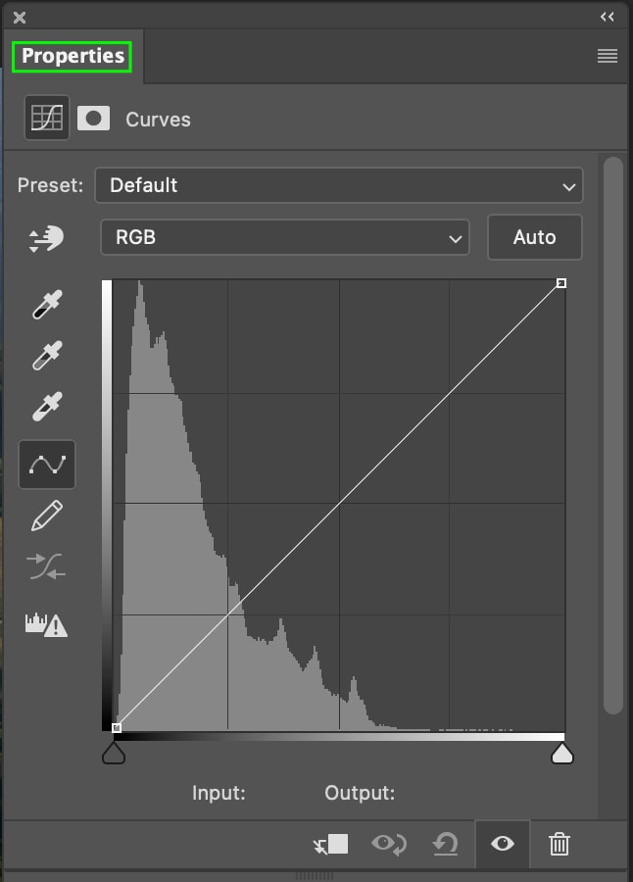Select the layer mask icon beside Curves
This screenshot has width=633, height=882.
[93, 119]
